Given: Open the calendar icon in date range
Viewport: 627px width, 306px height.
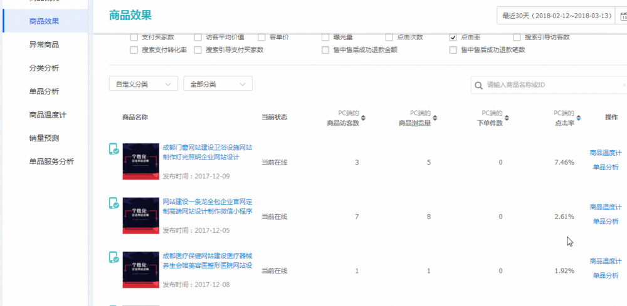Looking at the screenshot, I should point(623,16).
